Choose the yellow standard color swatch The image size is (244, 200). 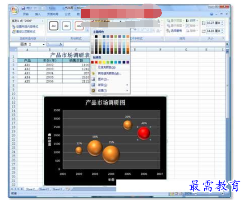tap(104, 62)
